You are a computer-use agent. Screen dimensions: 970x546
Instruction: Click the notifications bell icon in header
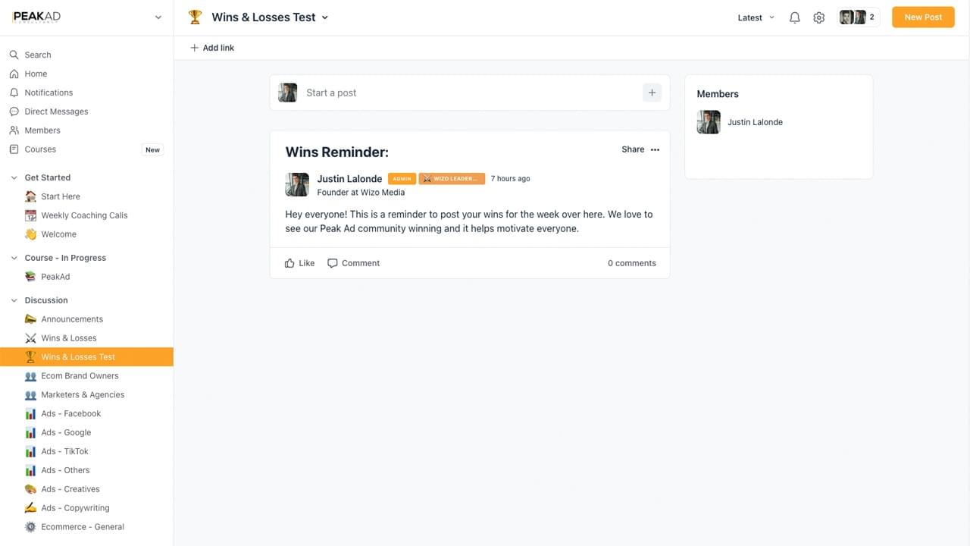point(794,17)
